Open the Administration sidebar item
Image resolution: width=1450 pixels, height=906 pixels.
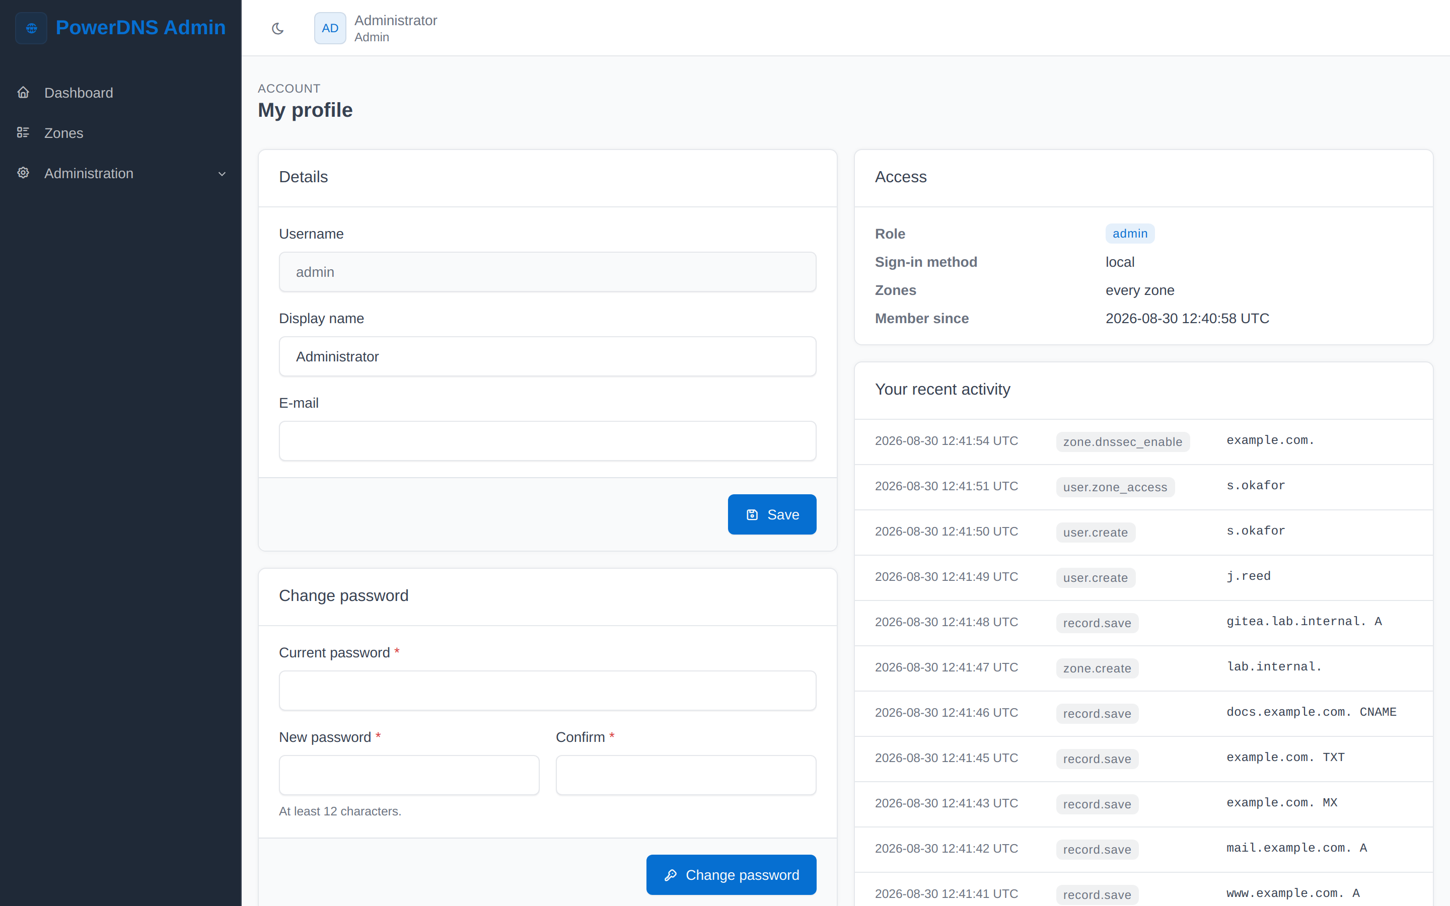[x=120, y=173]
